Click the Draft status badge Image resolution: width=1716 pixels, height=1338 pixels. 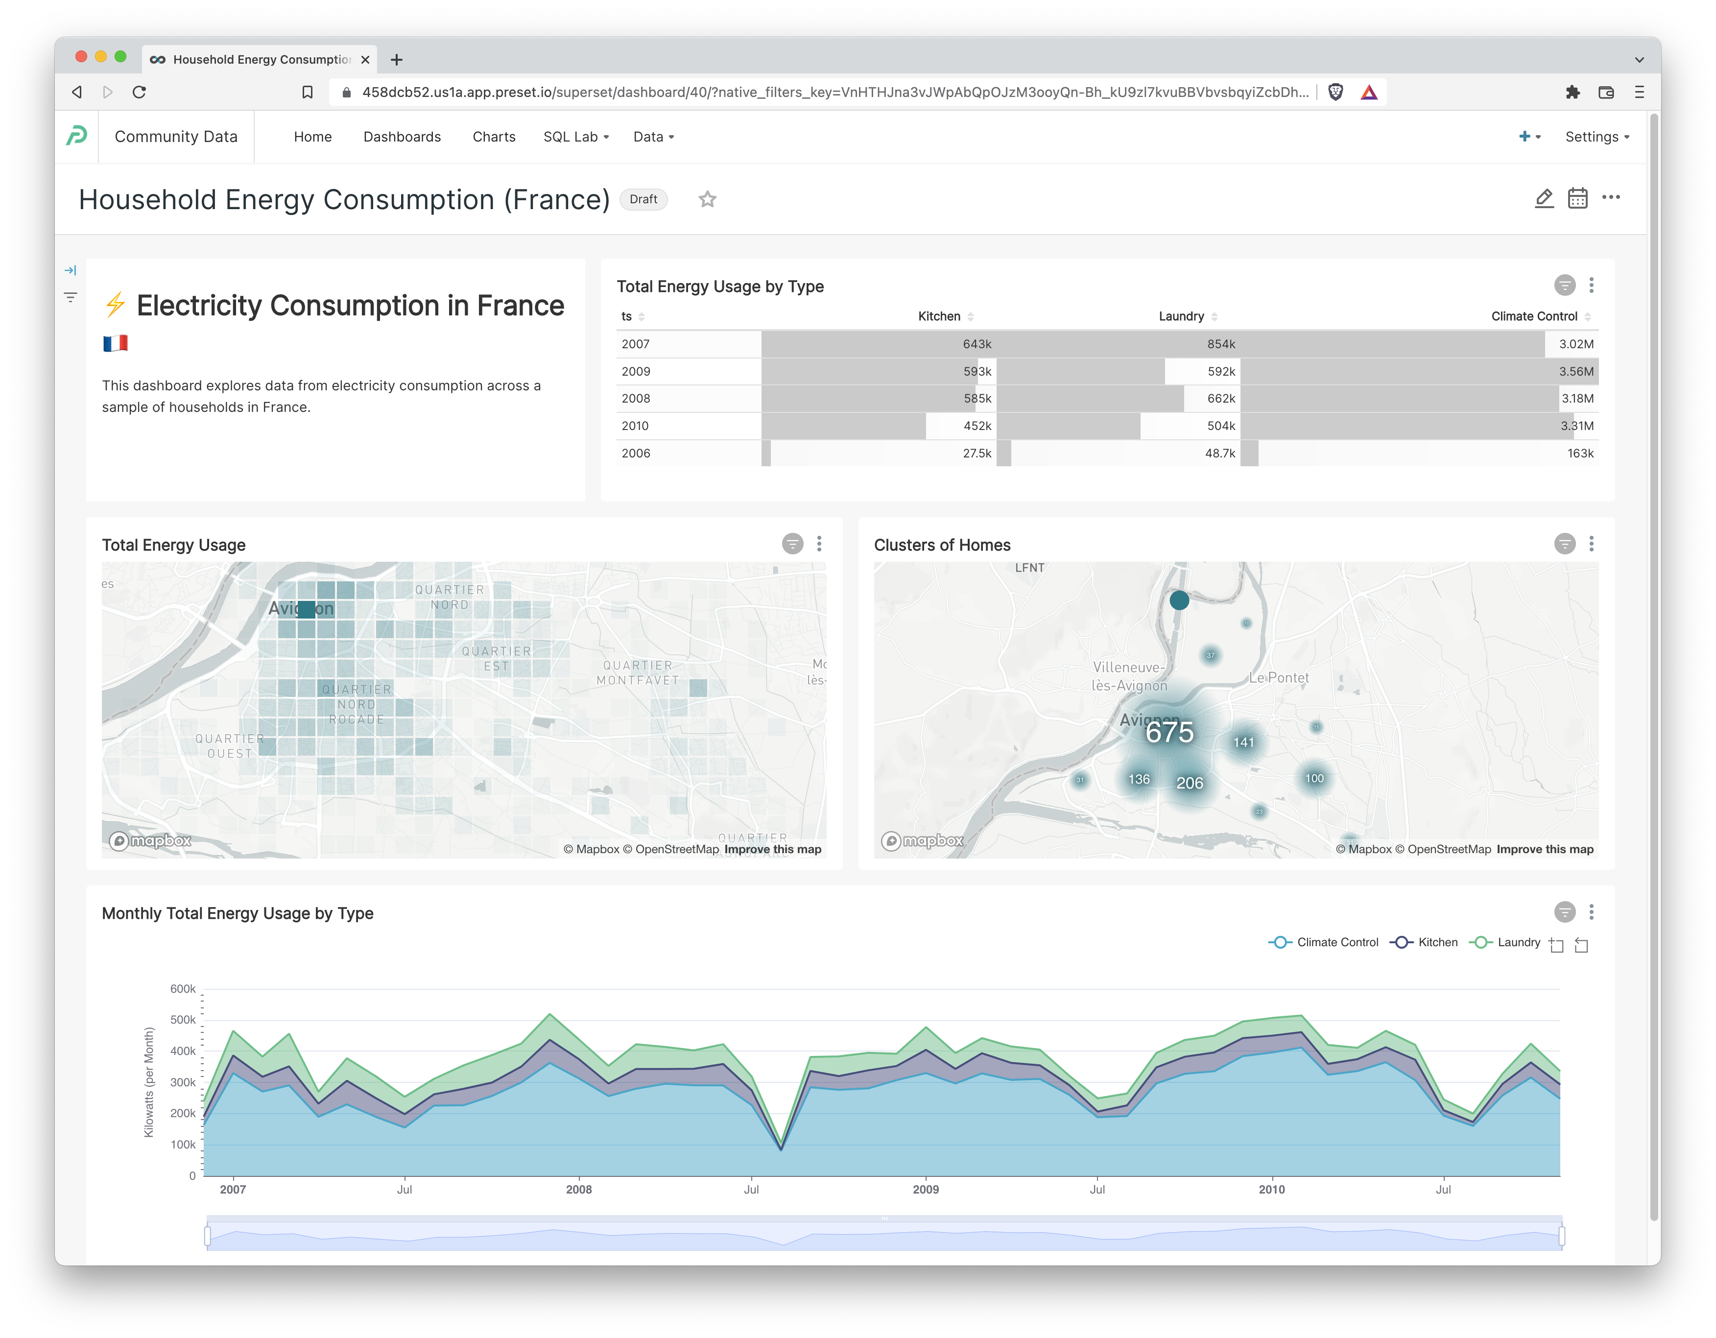point(643,199)
